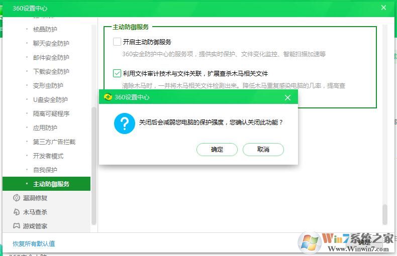The height and width of the screenshot is (256, 397).
Task: Select highlighted 主动防御服务 sidebar item
Action: (x=46, y=184)
